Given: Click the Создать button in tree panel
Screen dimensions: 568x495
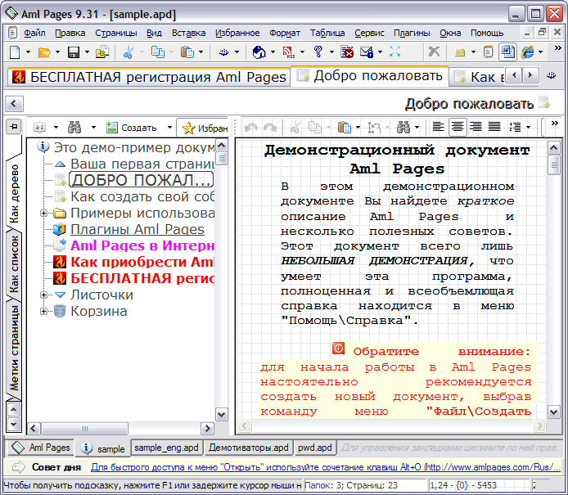Looking at the screenshot, I should point(131,128).
